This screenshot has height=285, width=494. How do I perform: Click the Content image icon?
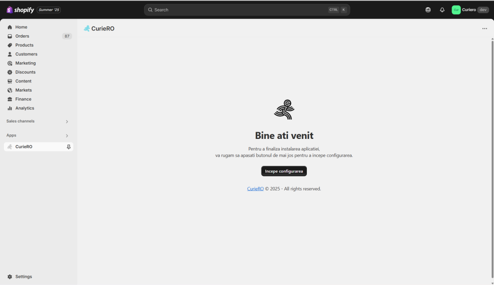coord(10,81)
